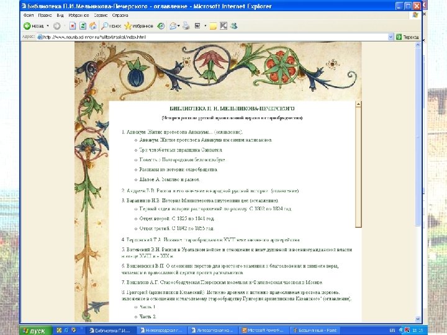Open Favorites (Избранное) star button

[139, 26]
